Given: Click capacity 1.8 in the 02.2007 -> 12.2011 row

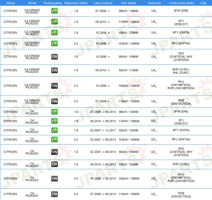Looking at the screenshot, I should tap(76, 130).
